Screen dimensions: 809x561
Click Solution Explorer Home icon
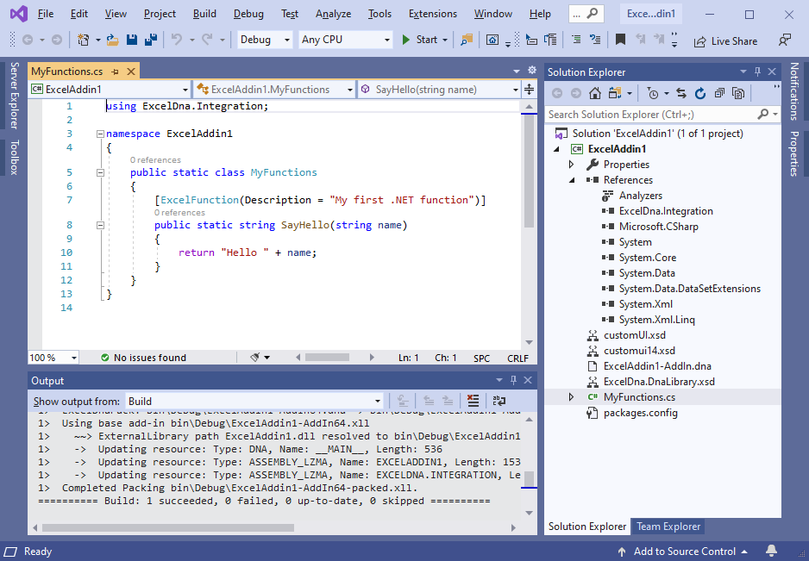click(x=595, y=93)
